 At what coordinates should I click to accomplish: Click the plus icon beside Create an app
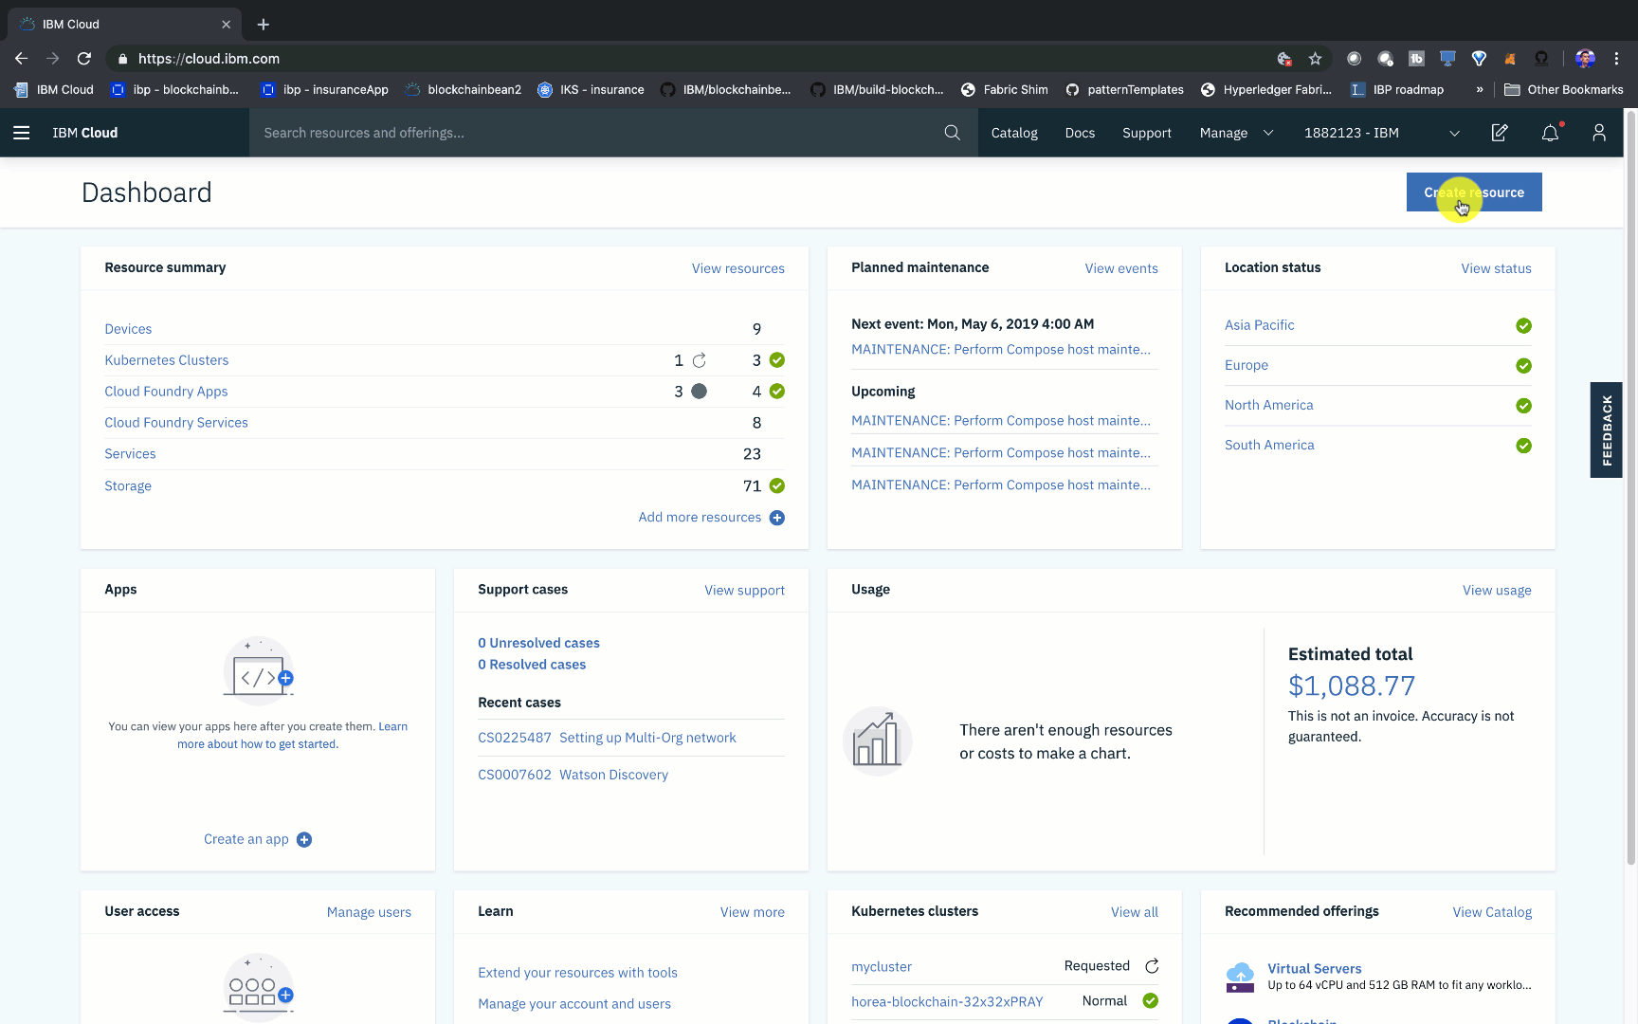[x=304, y=840]
